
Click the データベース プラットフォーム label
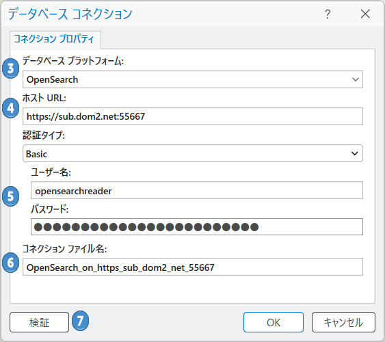[x=73, y=61]
